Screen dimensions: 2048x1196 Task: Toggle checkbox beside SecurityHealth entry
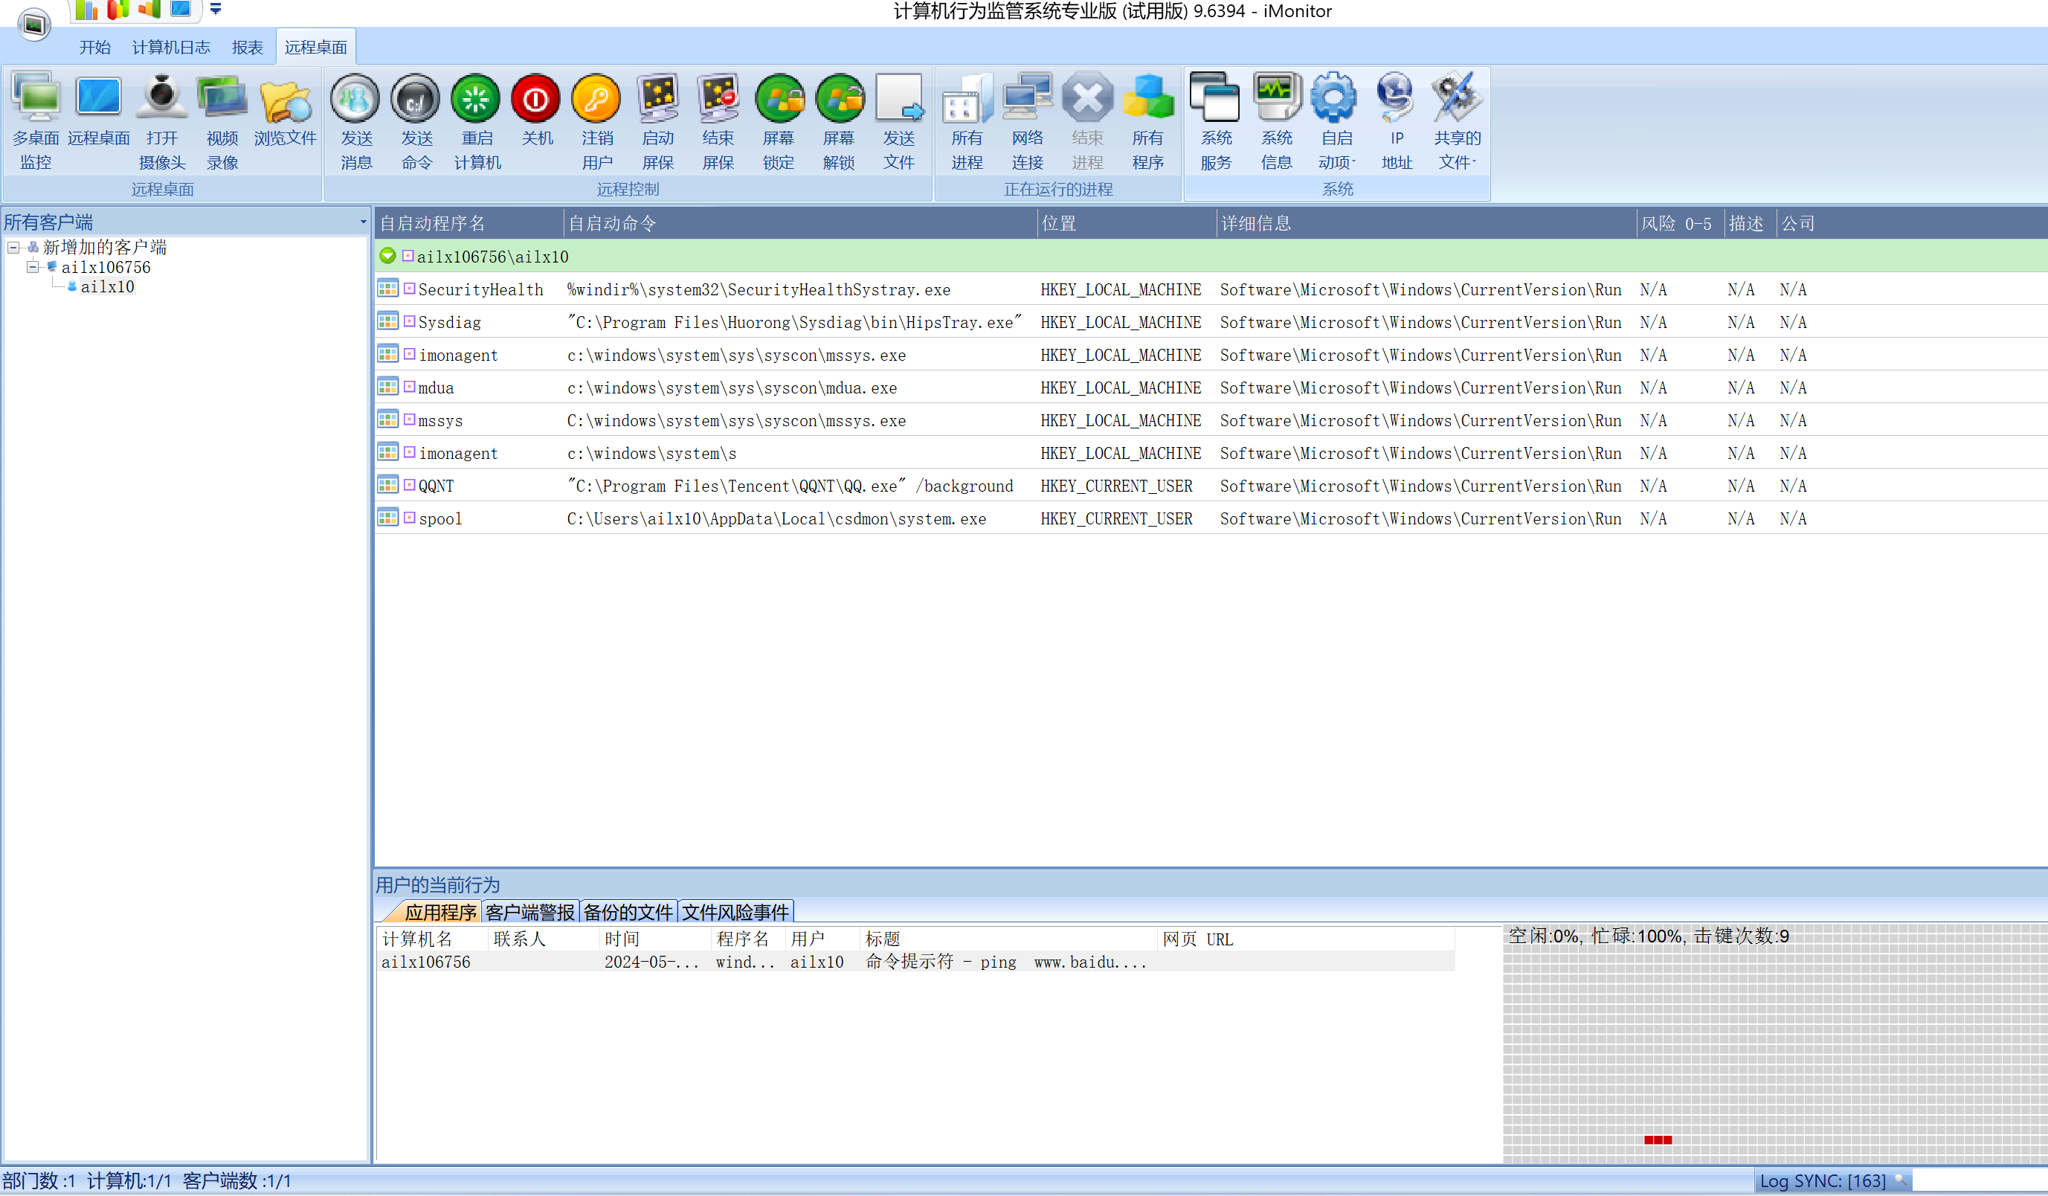tap(410, 289)
